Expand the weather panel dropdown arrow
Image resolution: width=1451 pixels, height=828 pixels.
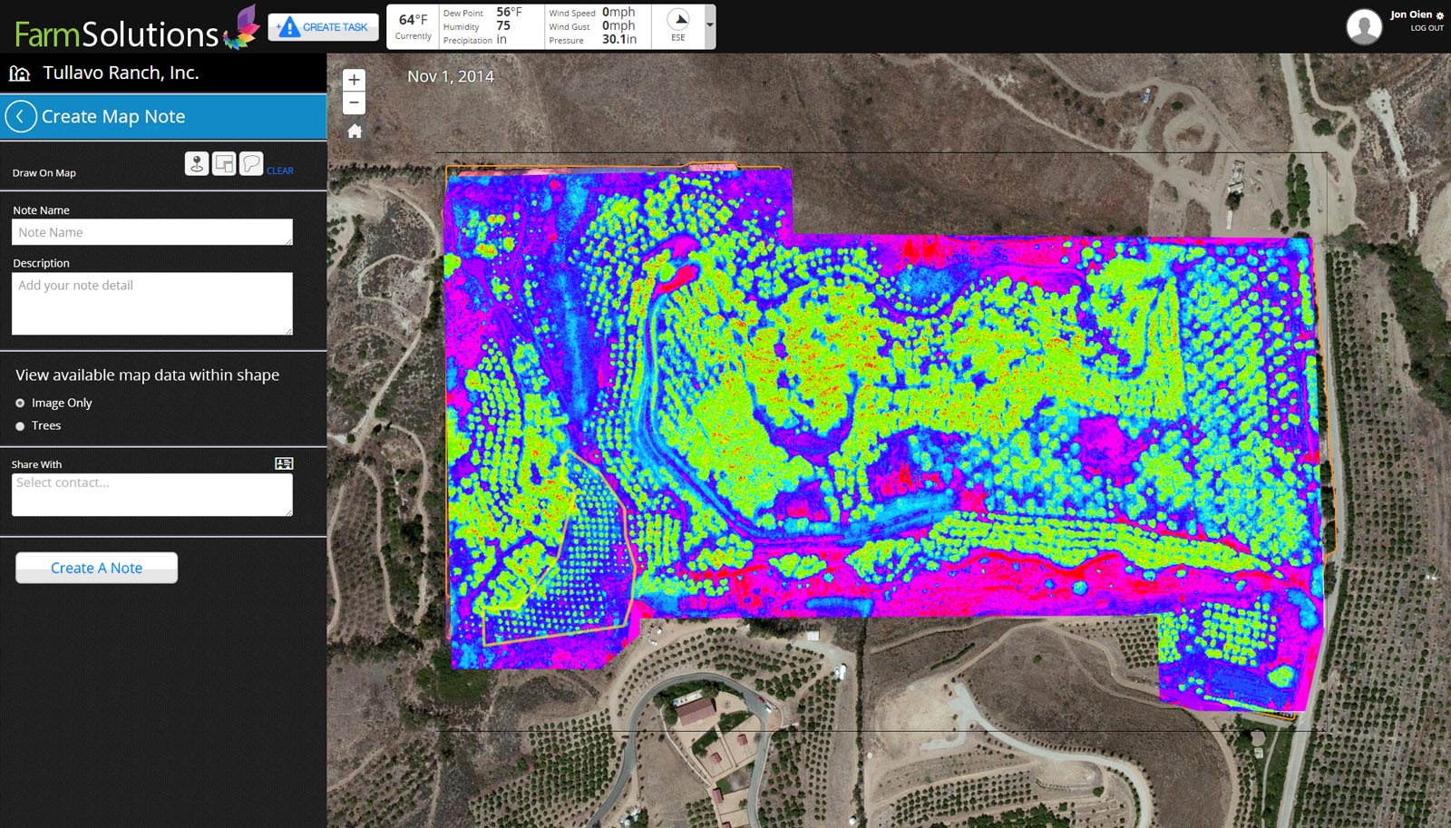coord(709,25)
